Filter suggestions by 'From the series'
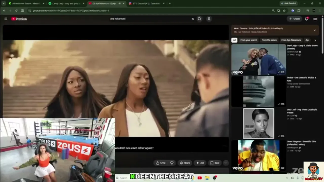The image size is (324, 182). (269, 40)
